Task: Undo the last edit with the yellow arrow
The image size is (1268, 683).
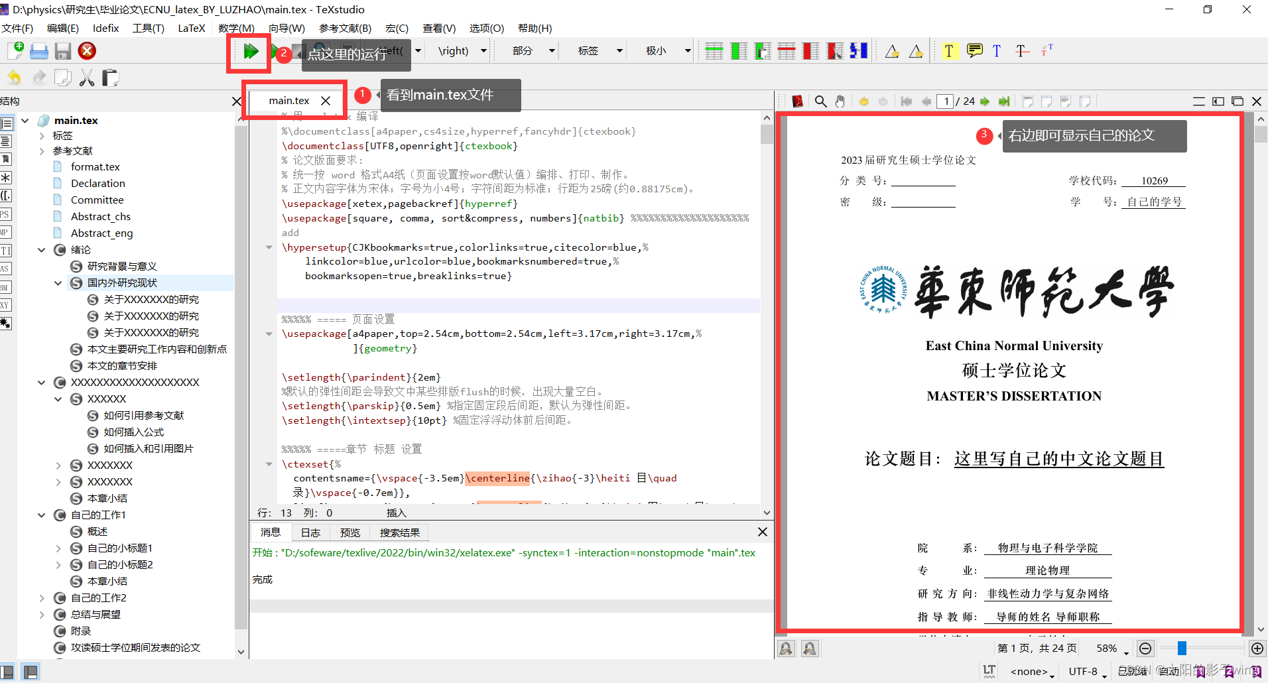Action: 14,78
